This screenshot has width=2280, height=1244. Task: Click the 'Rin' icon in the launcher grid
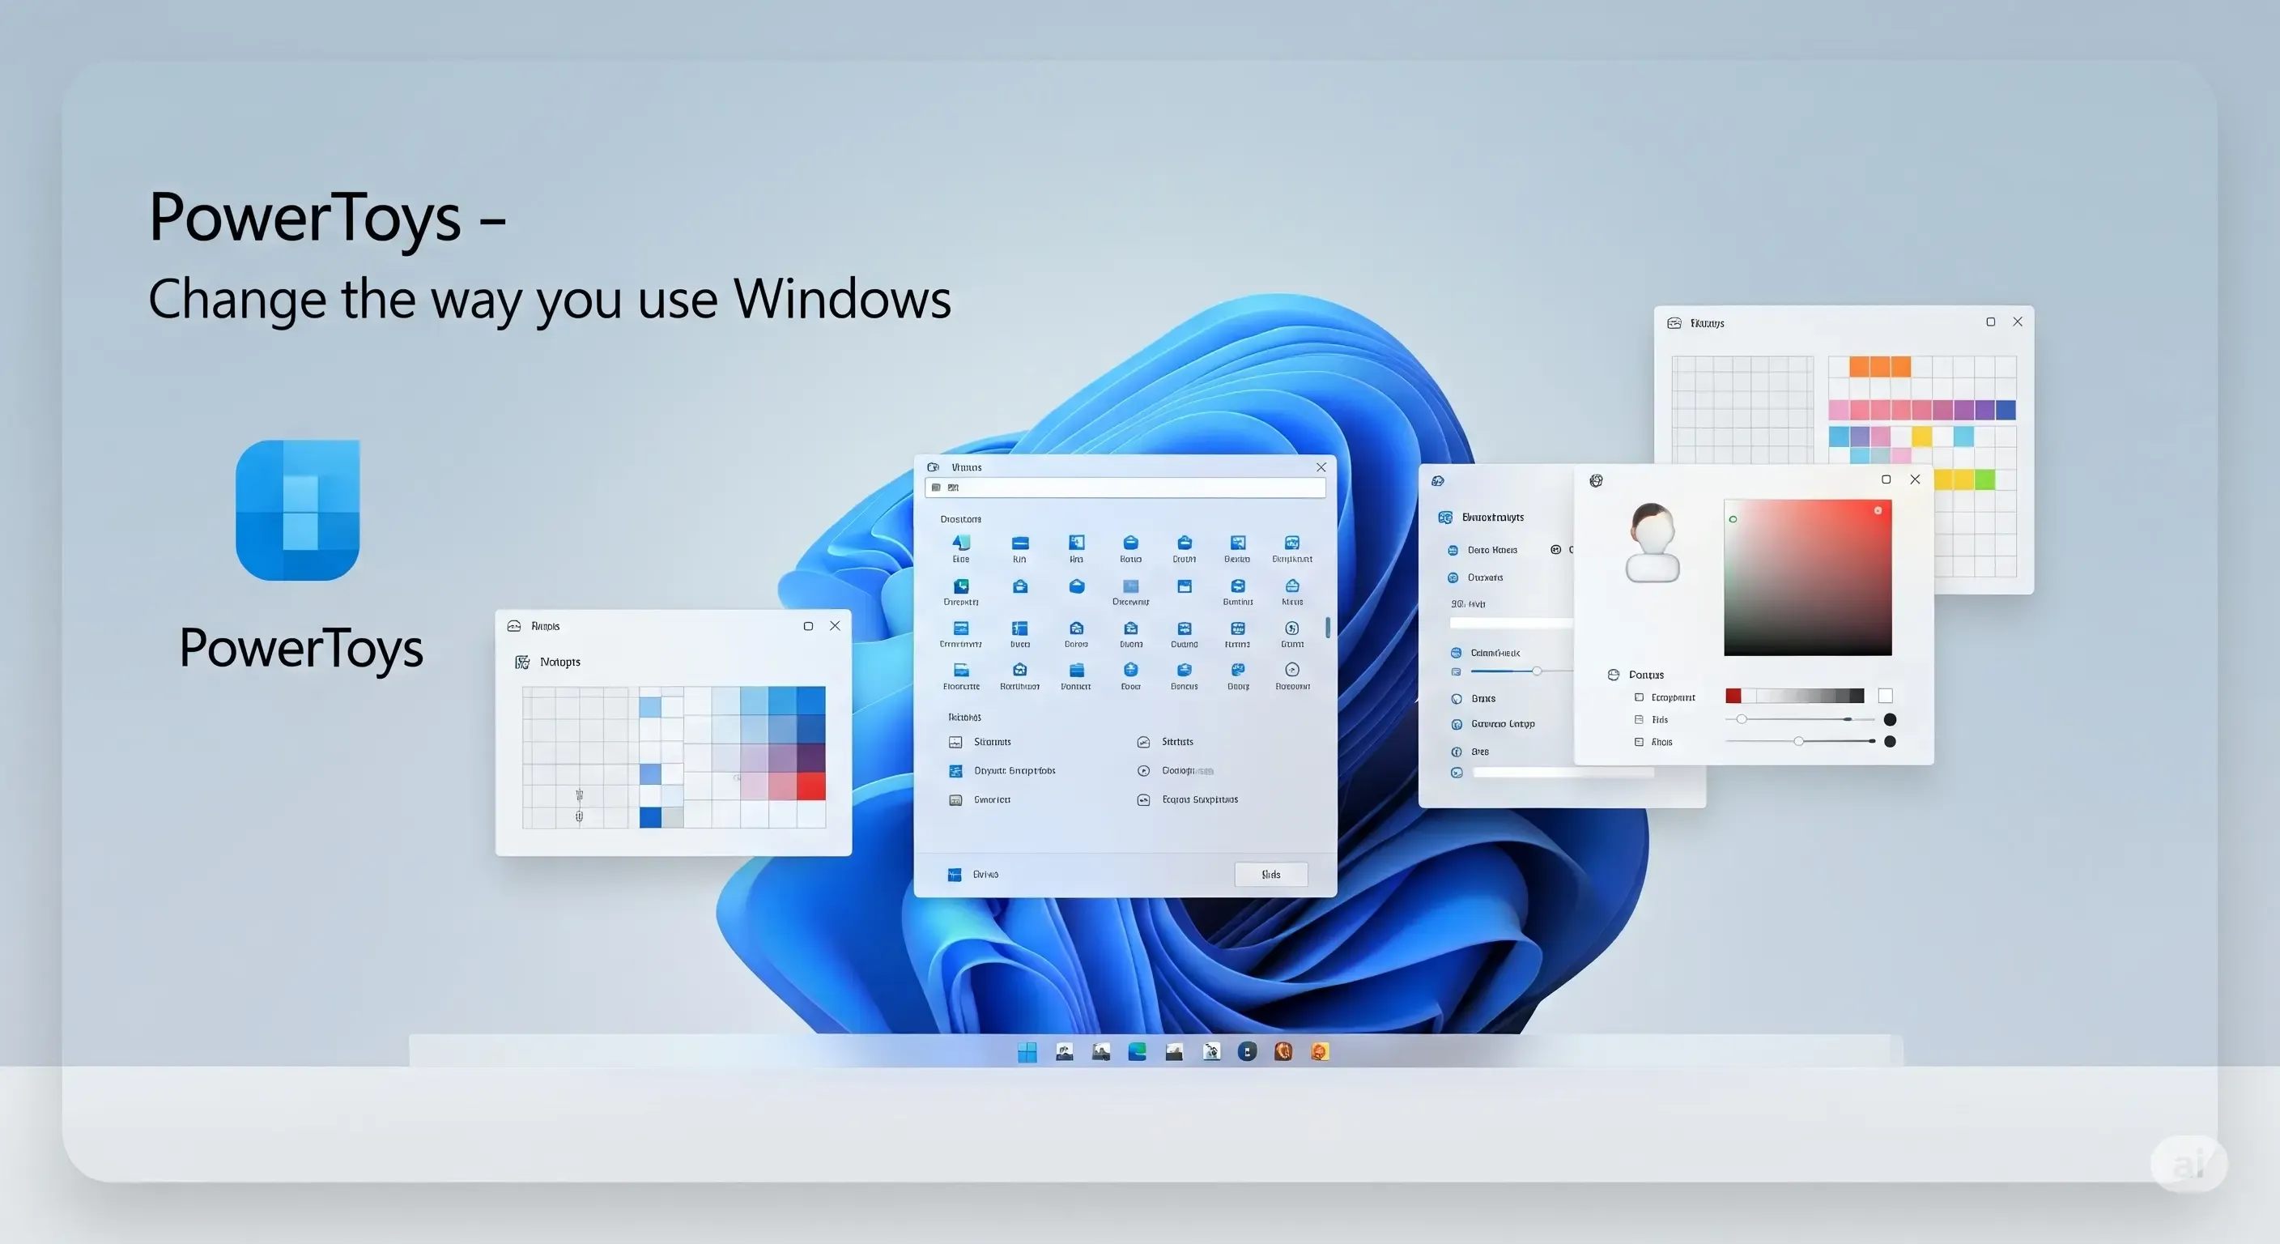click(1019, 543)
